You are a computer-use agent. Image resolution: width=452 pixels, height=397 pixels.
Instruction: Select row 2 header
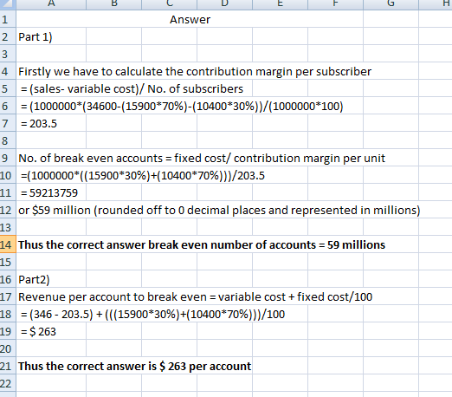tap(8, 36)
